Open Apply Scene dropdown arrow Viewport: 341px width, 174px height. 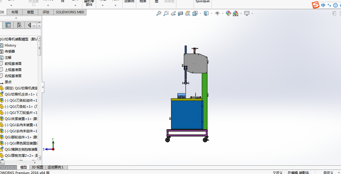241,13
